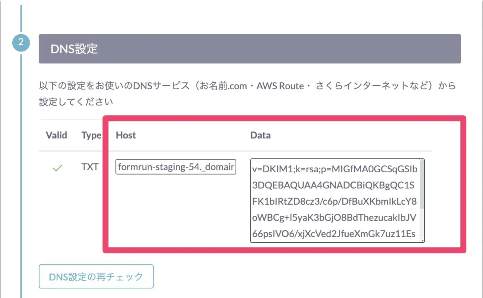
Task: Click the Type column header
Action: point(91,135)
